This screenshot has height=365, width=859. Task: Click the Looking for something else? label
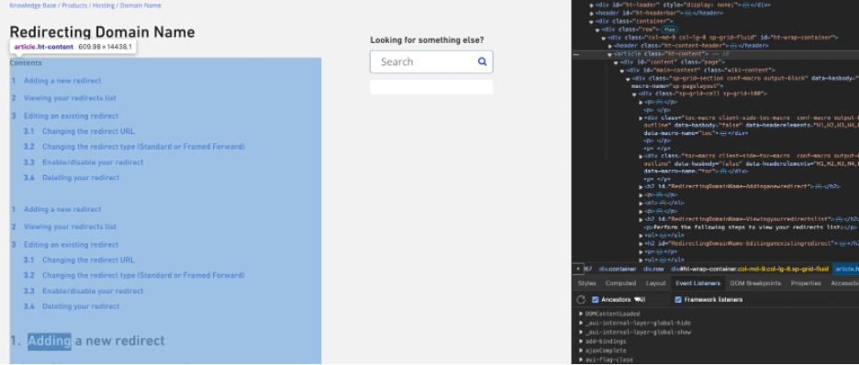[x=427, y=40]
